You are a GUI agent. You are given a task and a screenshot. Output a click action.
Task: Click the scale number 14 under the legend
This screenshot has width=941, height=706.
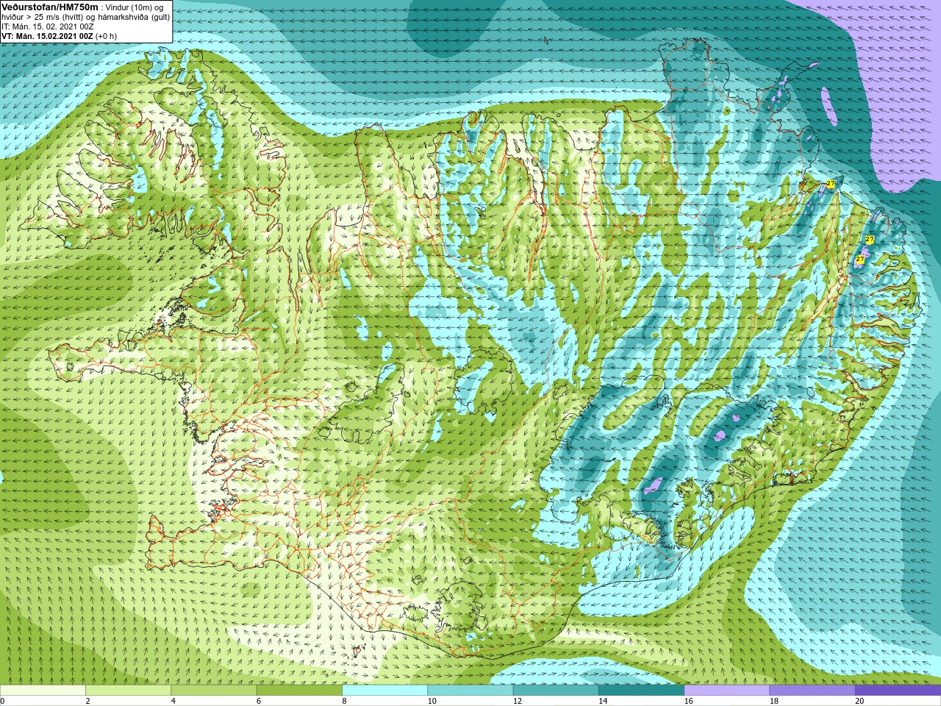603,701
